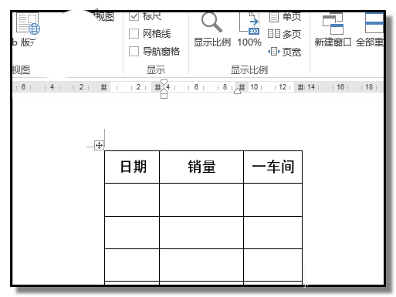The image size is (396, 297).
Task: Click the Arrange All icon
Action: point(374,23)
